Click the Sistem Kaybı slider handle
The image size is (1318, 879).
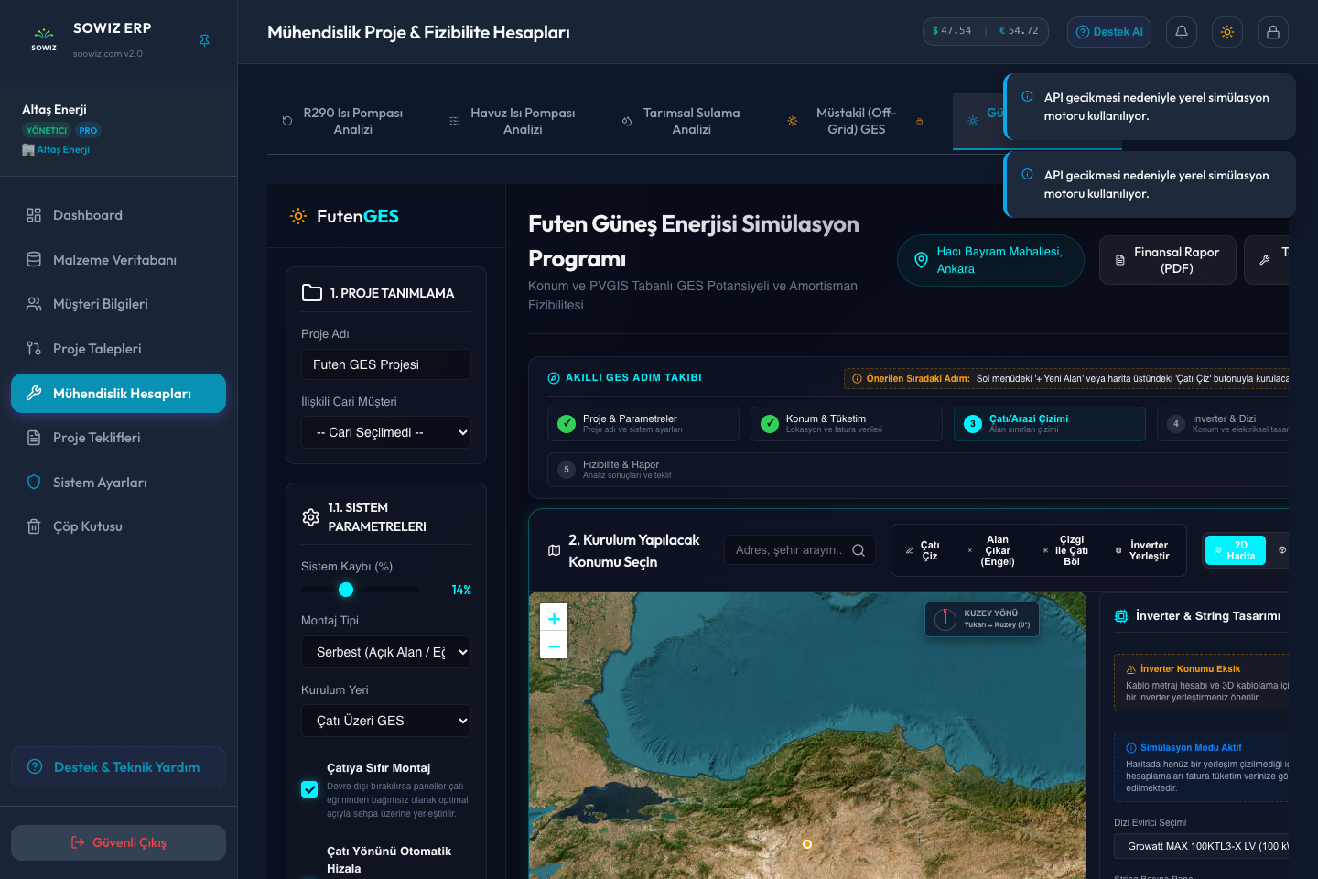[x=345, y=590]
